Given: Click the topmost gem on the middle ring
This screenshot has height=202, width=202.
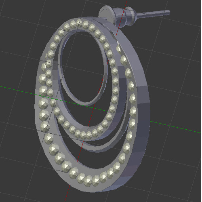Looking at the screenshot, I should pos(79,23).
